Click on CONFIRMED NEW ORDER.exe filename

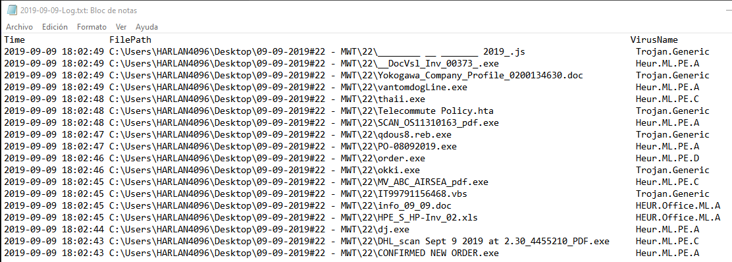[438, 253]
